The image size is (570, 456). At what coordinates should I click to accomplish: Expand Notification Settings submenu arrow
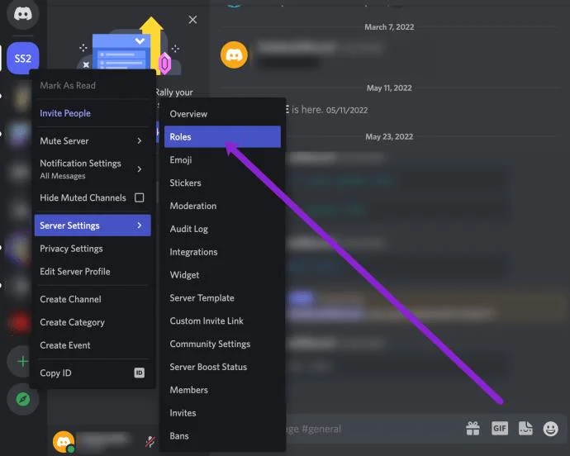(x=140, y=169)
